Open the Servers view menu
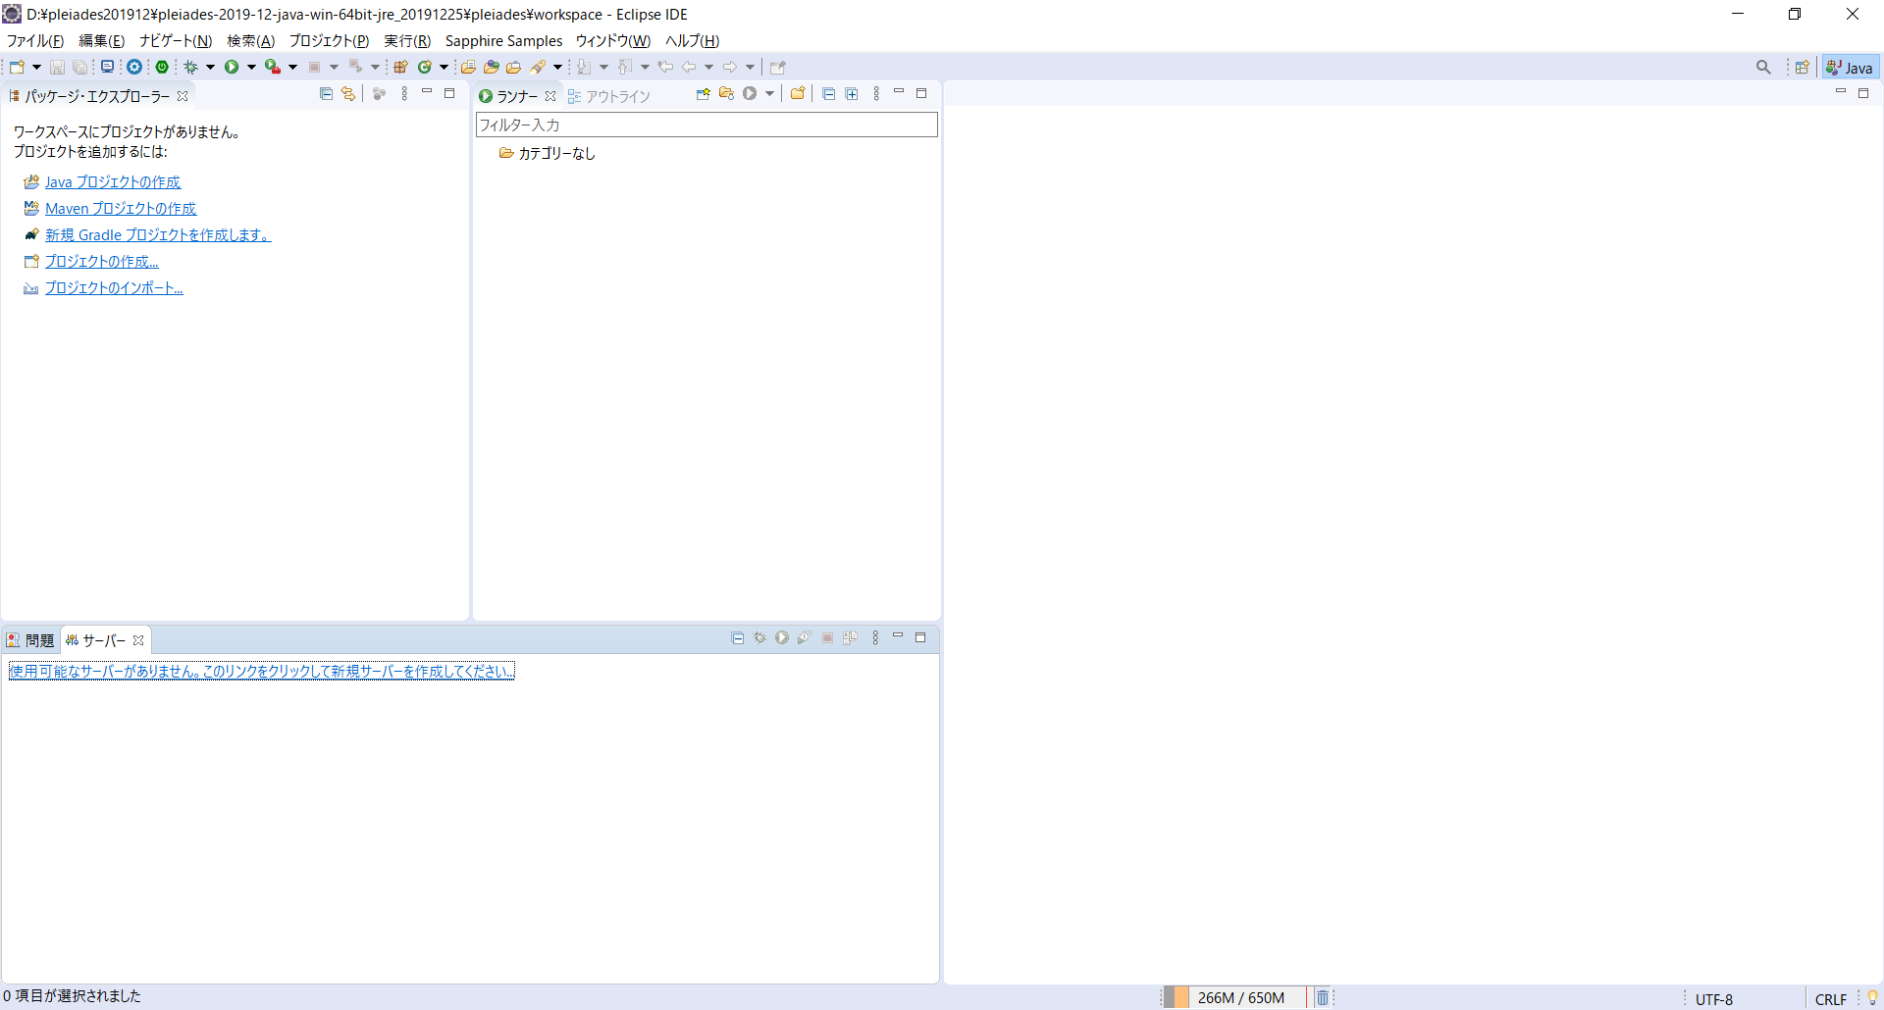 875,638
